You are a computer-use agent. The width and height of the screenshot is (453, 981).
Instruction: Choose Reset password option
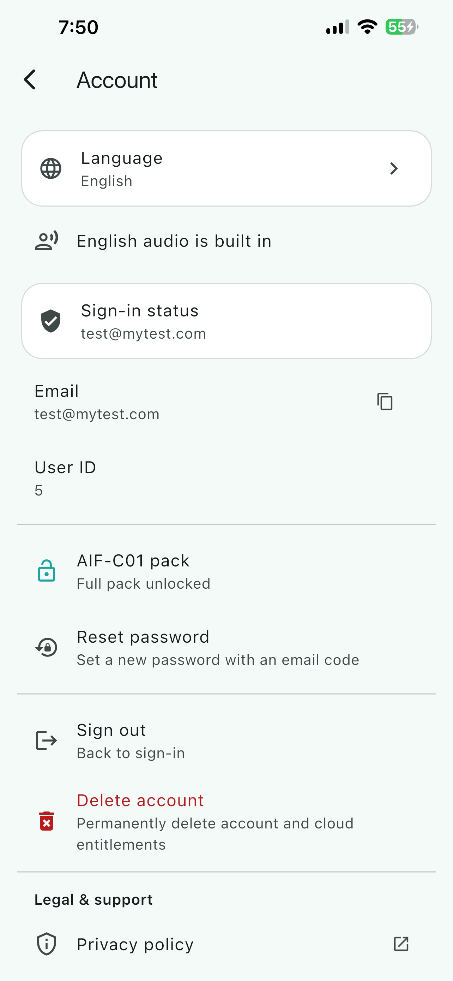pos(226,647)
